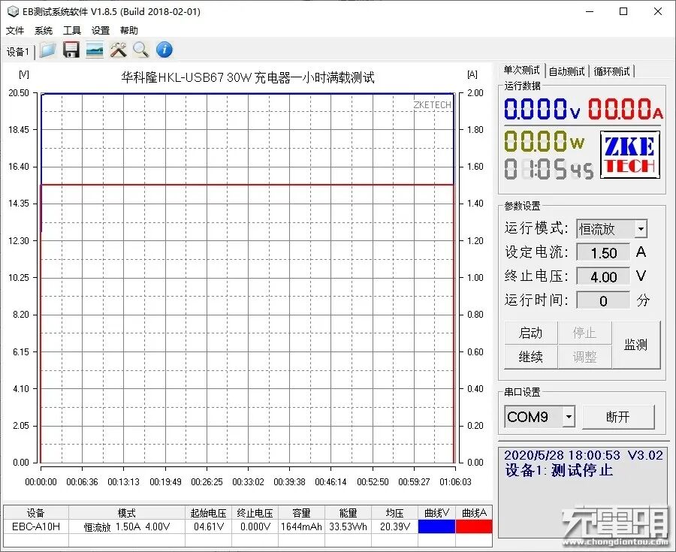The width and height of the screenshot is (676, 552).
Task: Click the 停止 stop button
Action: pos(584,333)
